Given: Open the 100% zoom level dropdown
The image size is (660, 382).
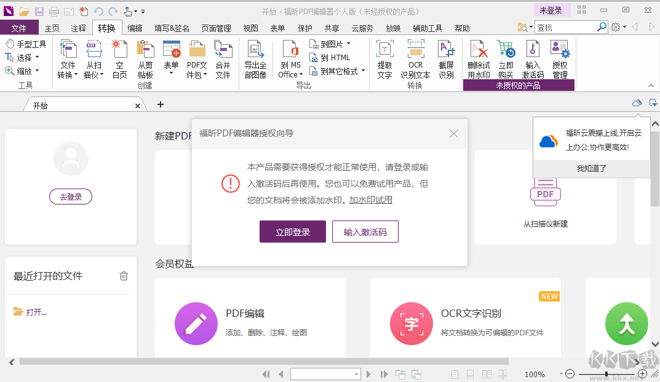Looking at the screenshot, I should (x=562, y=374).
